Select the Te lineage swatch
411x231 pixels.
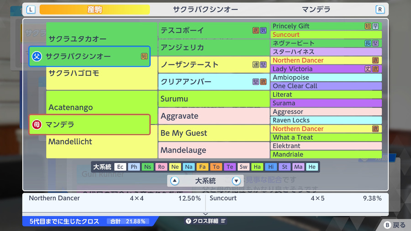tap(230, 167)
